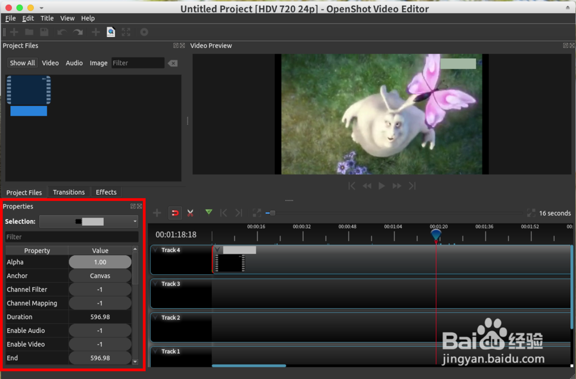Image resolution: width=576 pixels, height=379 pixels.
Task: Click the Duration value 596.98
Action: click(100, 317)
